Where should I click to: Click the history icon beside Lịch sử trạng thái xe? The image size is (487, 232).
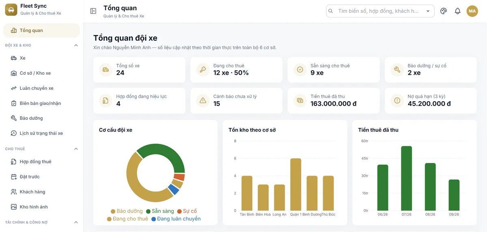[x=13, y=133]
